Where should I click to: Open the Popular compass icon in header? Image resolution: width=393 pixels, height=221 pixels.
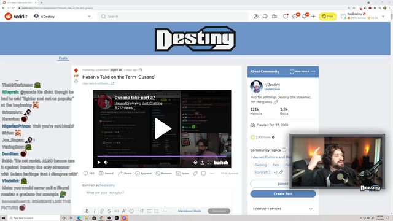[x=255, y=17]
